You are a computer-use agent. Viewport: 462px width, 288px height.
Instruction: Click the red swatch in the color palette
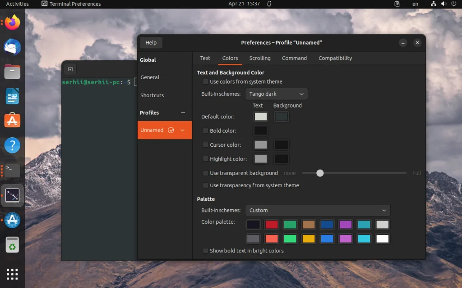272,224
